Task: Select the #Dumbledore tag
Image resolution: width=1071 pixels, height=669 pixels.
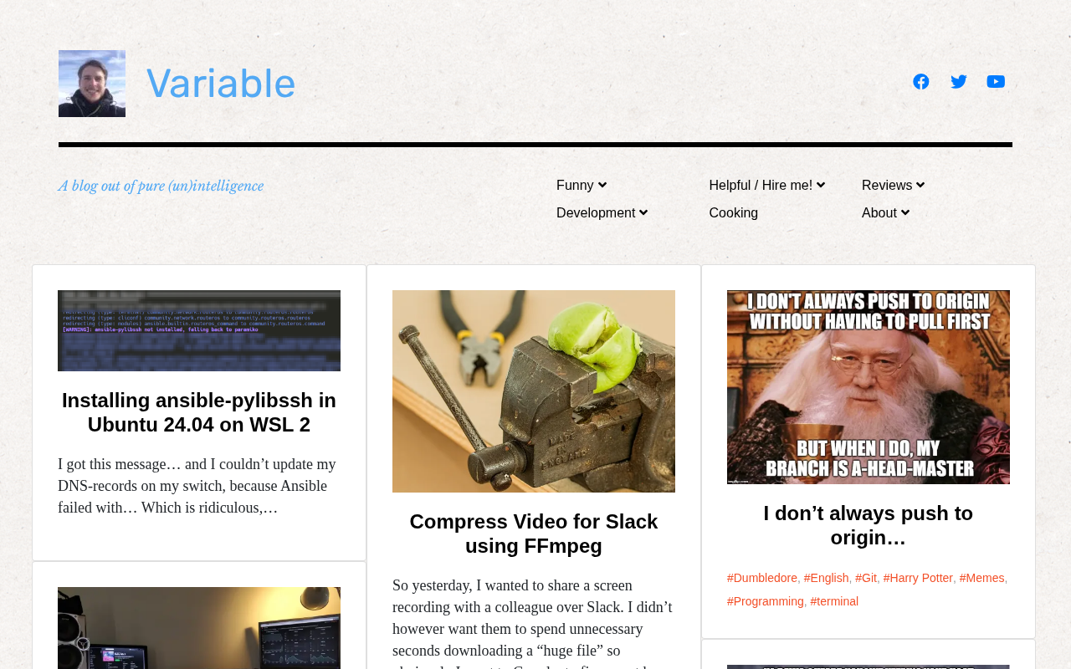Action: tap(762, 578)
